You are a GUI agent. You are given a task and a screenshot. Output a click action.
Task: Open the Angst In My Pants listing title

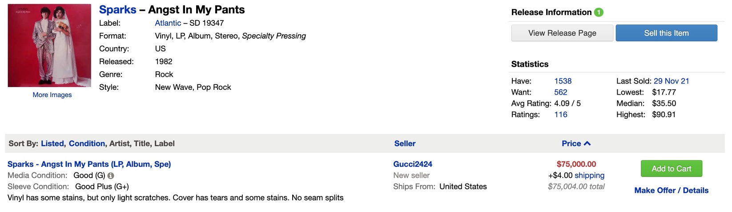[x=89, y=164]
